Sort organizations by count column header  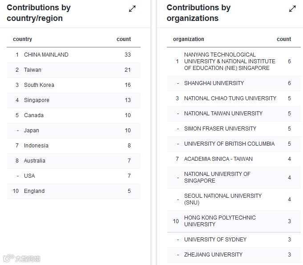point(284,39)
